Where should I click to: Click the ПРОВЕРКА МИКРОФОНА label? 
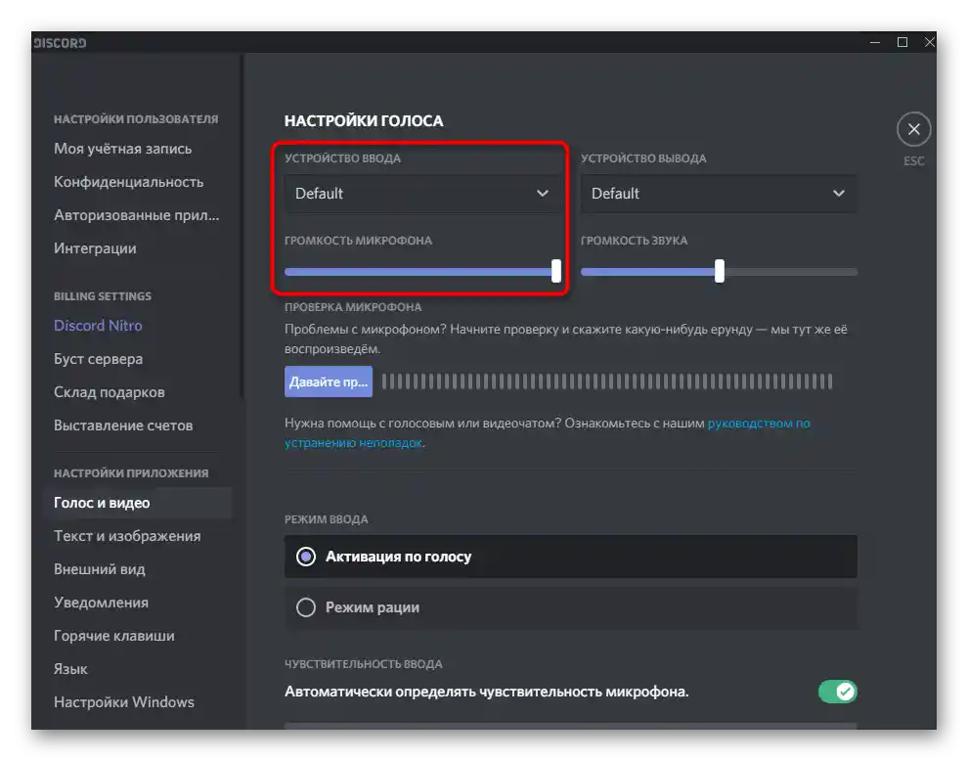point(353,307)
